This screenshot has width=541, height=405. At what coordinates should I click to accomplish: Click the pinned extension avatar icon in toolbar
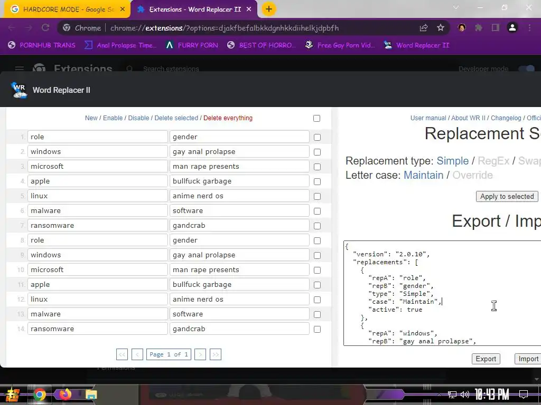pyautogui.click(x=462, y=28)
